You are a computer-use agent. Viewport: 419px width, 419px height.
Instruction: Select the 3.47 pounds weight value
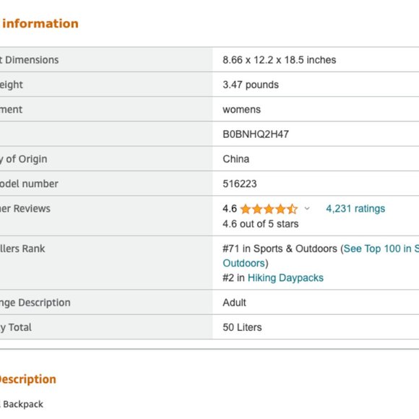tap(251, 85)
